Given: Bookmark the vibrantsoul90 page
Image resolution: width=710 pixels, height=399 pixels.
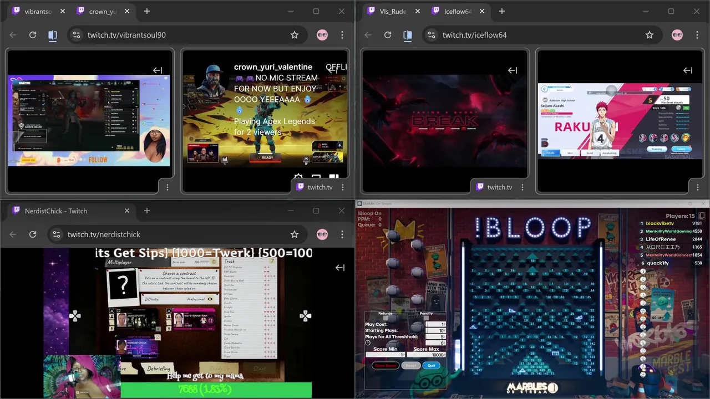Looking at the screenshot, I should (x=295, y=35).
